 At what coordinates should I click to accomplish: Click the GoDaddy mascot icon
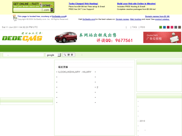click(x=15, y=18)
